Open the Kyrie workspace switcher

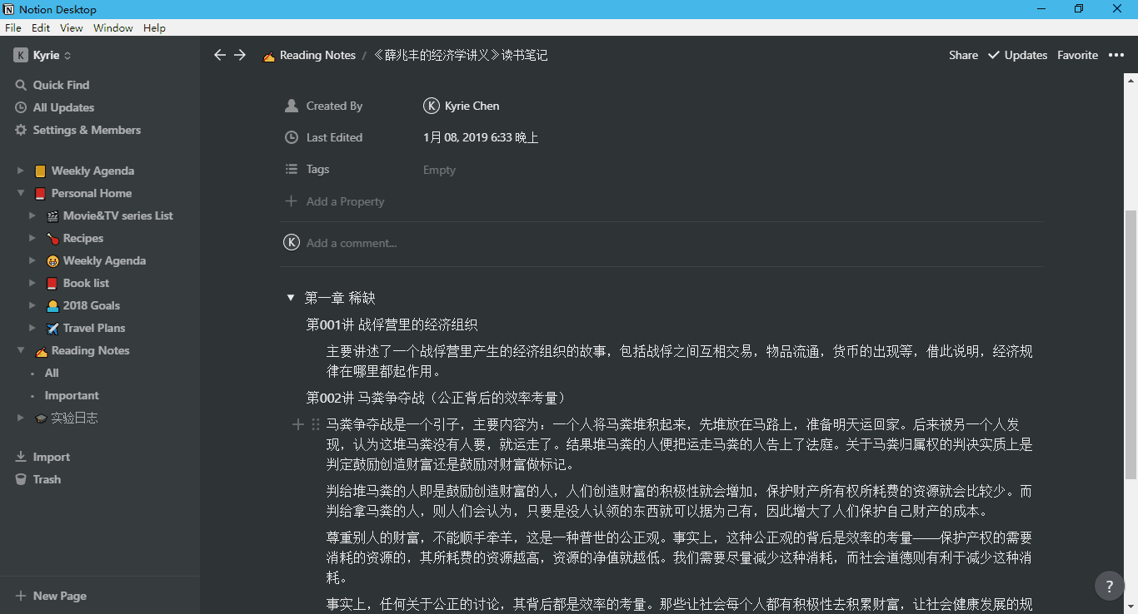[43, 55]
